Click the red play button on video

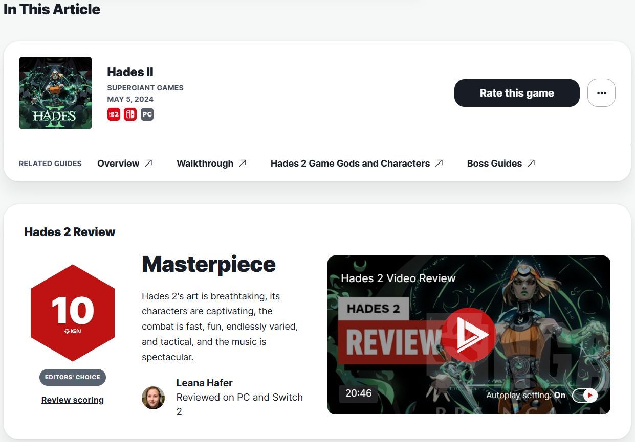pyautogui.click(x=469, y=335)
